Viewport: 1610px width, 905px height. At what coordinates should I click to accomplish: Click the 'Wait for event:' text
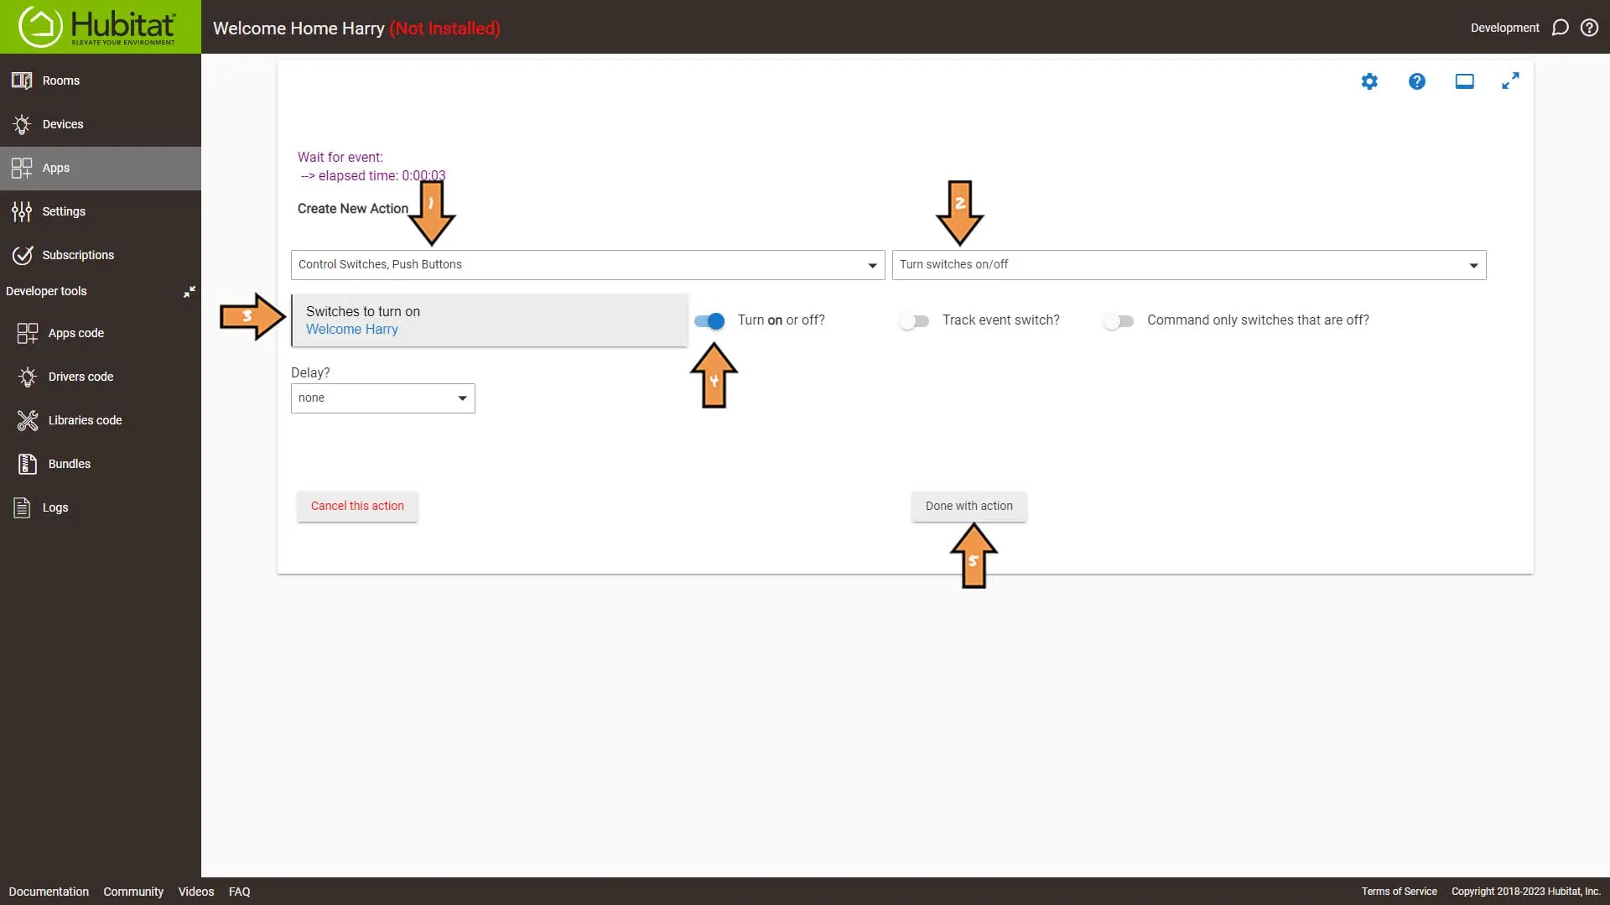(340, 157)
